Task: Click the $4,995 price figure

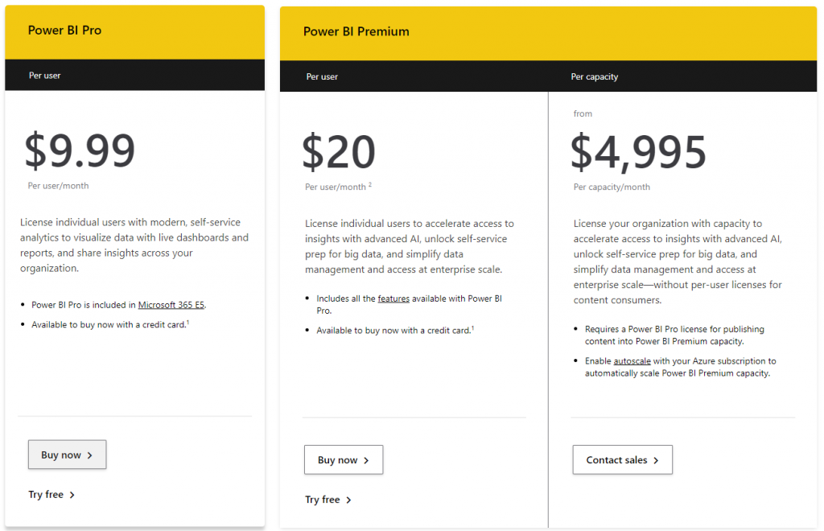Action: click(638, 152)
